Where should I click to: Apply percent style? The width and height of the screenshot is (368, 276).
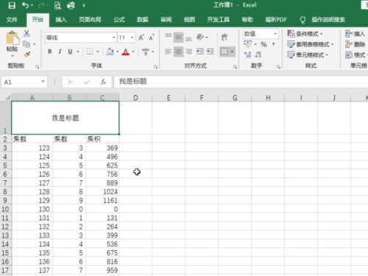(x=263, y=44)
